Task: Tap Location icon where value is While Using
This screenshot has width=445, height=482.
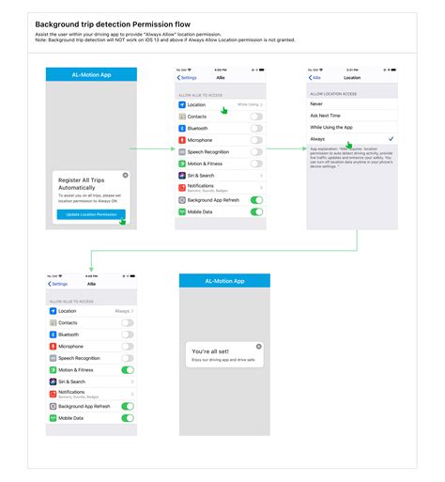Action: (x=182, y=104)
